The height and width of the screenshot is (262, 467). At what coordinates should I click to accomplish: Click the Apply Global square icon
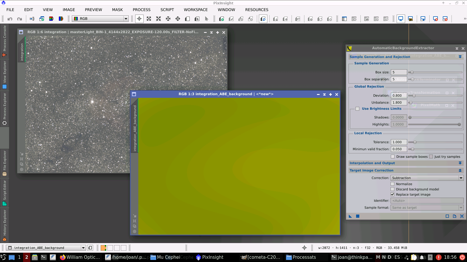tap(358, 216)
